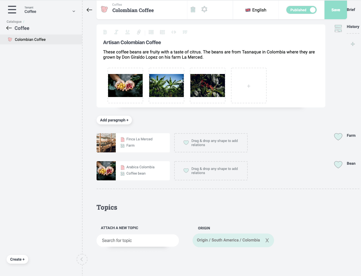Click the plus icon under History
The height and width of the screenshot is (276, 361).
coord(353,44)
